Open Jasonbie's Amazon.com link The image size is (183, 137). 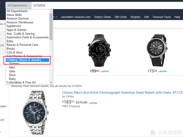76,17
